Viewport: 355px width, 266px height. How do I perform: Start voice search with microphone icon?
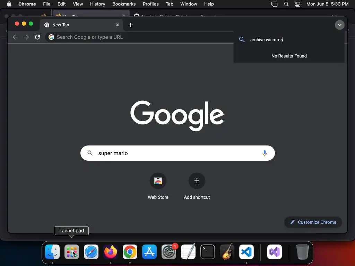(265, 153)
